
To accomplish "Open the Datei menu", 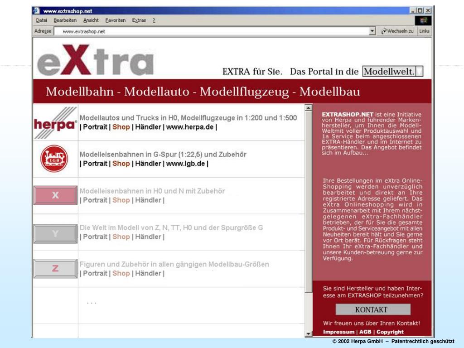I will pos(41,20).
